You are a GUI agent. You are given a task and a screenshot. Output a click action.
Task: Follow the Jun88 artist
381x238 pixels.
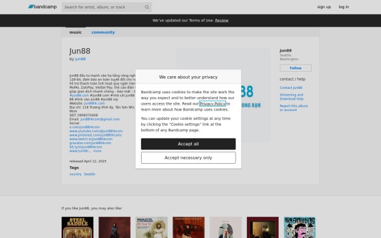pyautogui.click(x=295, y=68)
